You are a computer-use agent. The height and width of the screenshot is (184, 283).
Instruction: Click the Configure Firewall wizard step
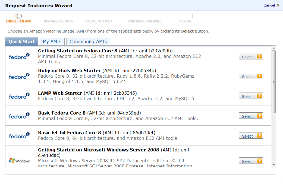pos(144,21)
